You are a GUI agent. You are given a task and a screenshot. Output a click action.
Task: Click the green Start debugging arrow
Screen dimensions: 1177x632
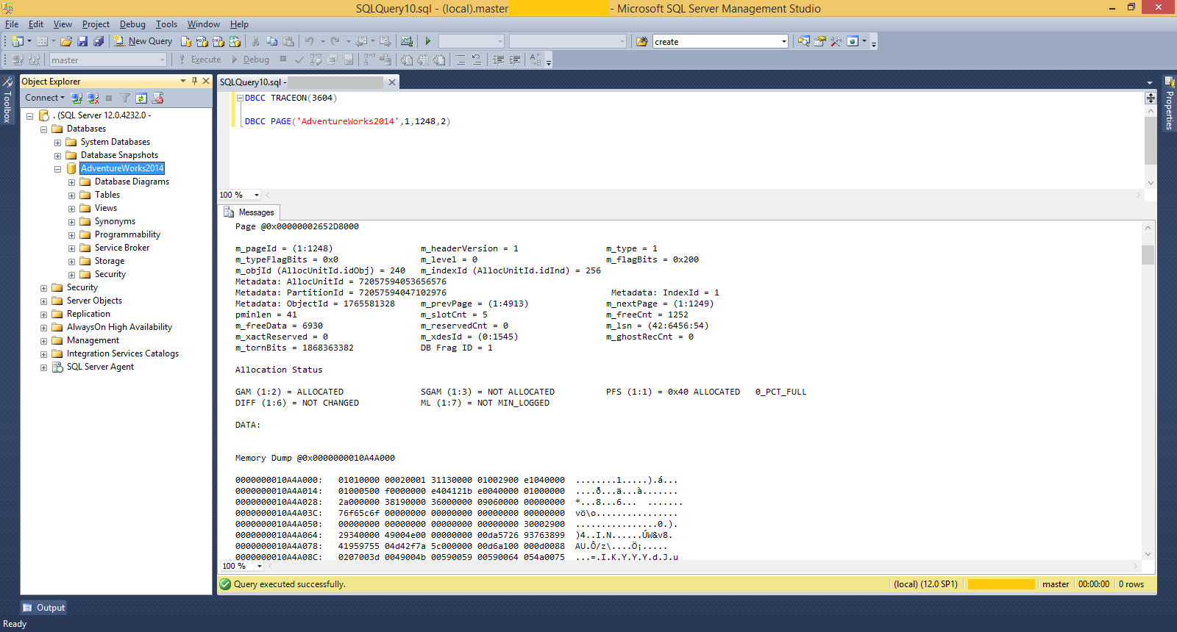coord(428,41)
